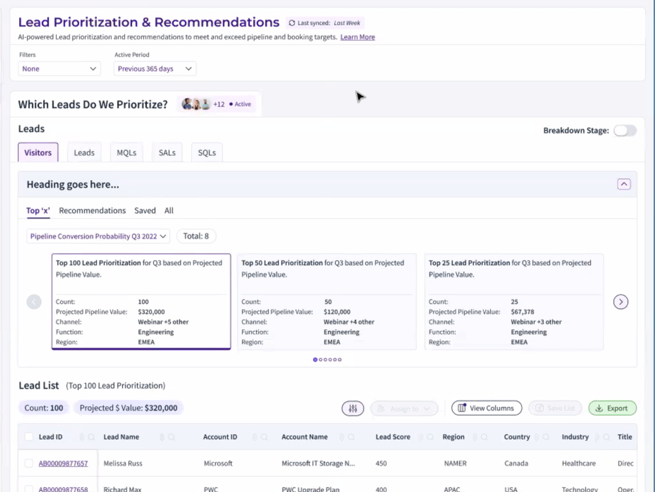Search within the Lead Name column
The width and height of the screenshot is (655, 492).
coord(171,437)
